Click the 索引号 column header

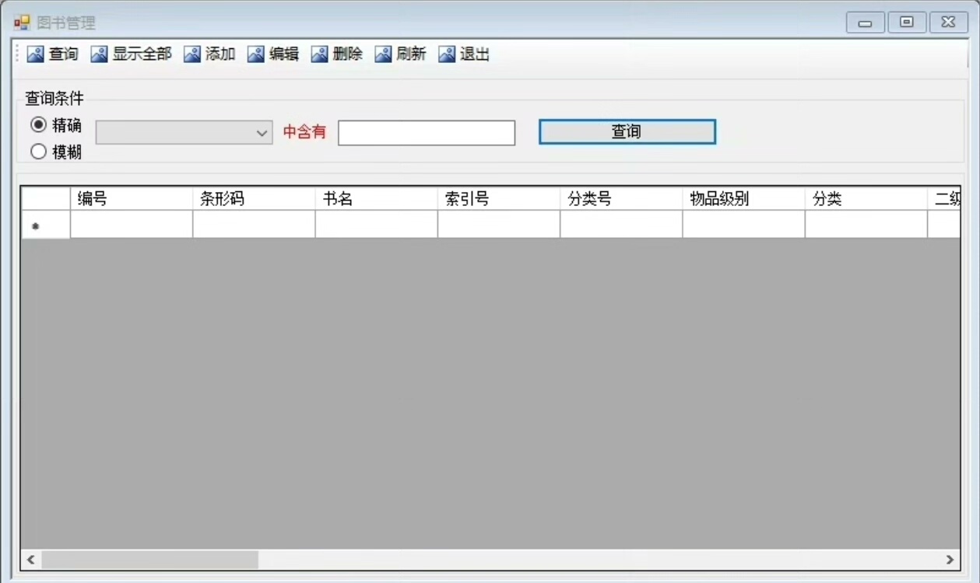[x=499, y=199]
